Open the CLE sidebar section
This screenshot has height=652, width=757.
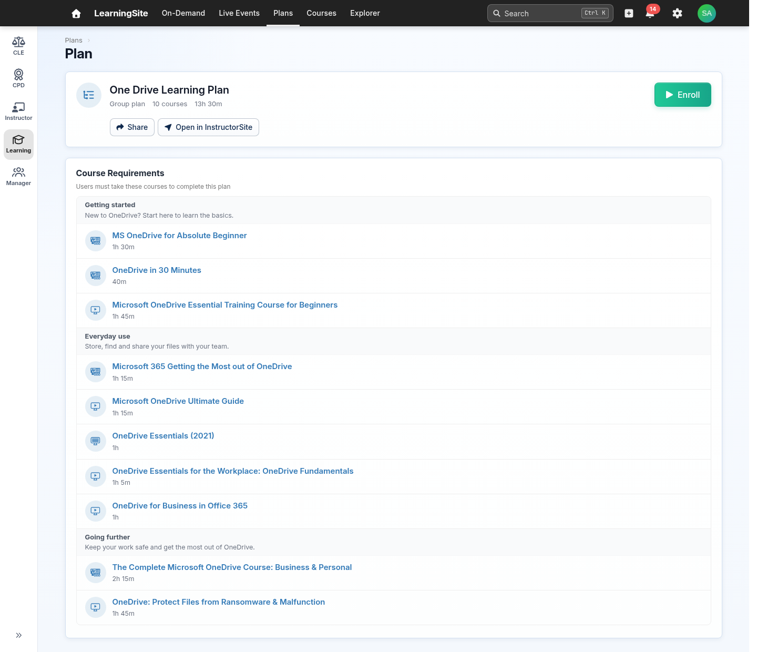18,46
